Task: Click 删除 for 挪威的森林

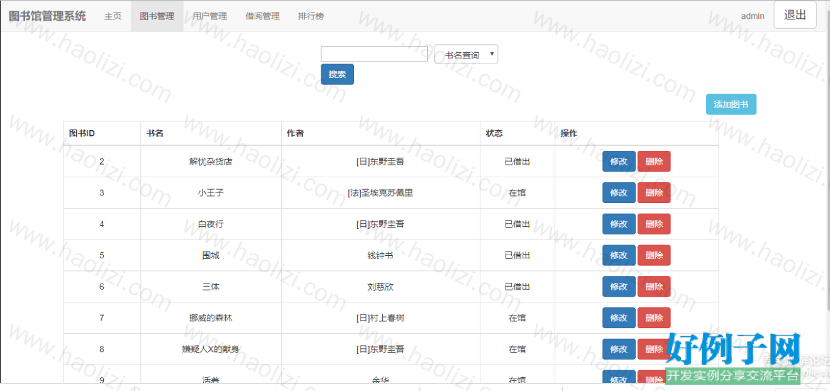Action: tap(654, 318)
